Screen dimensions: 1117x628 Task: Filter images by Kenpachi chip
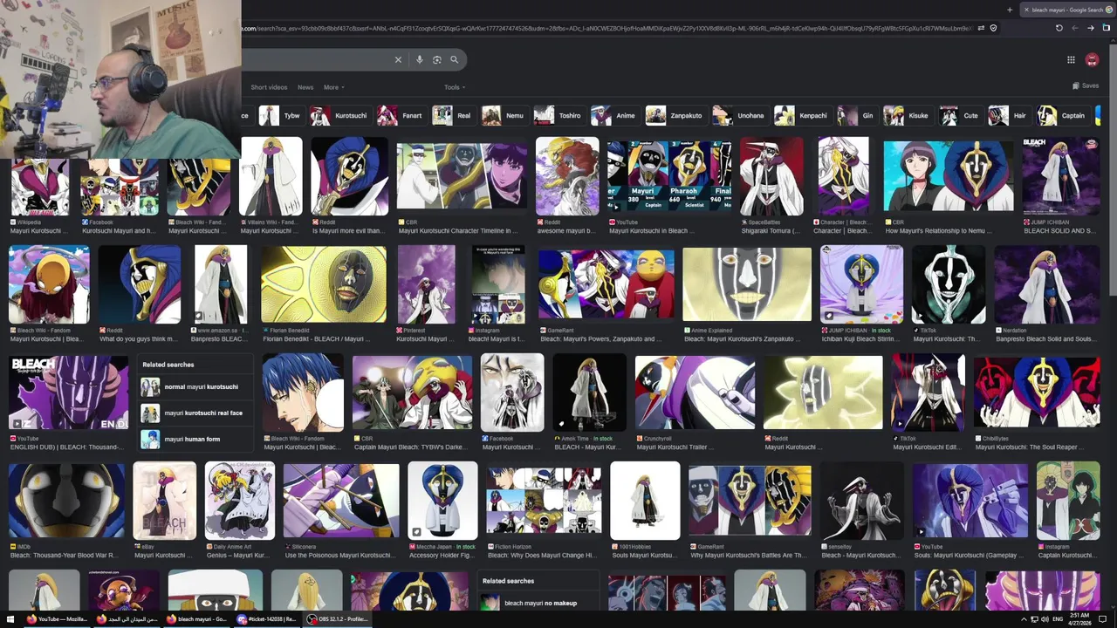click(803, 115)
